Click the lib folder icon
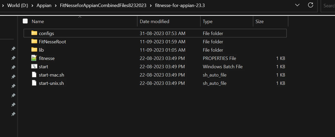Image resolution: width=335 pixels, height=137 pixels. 34,50
